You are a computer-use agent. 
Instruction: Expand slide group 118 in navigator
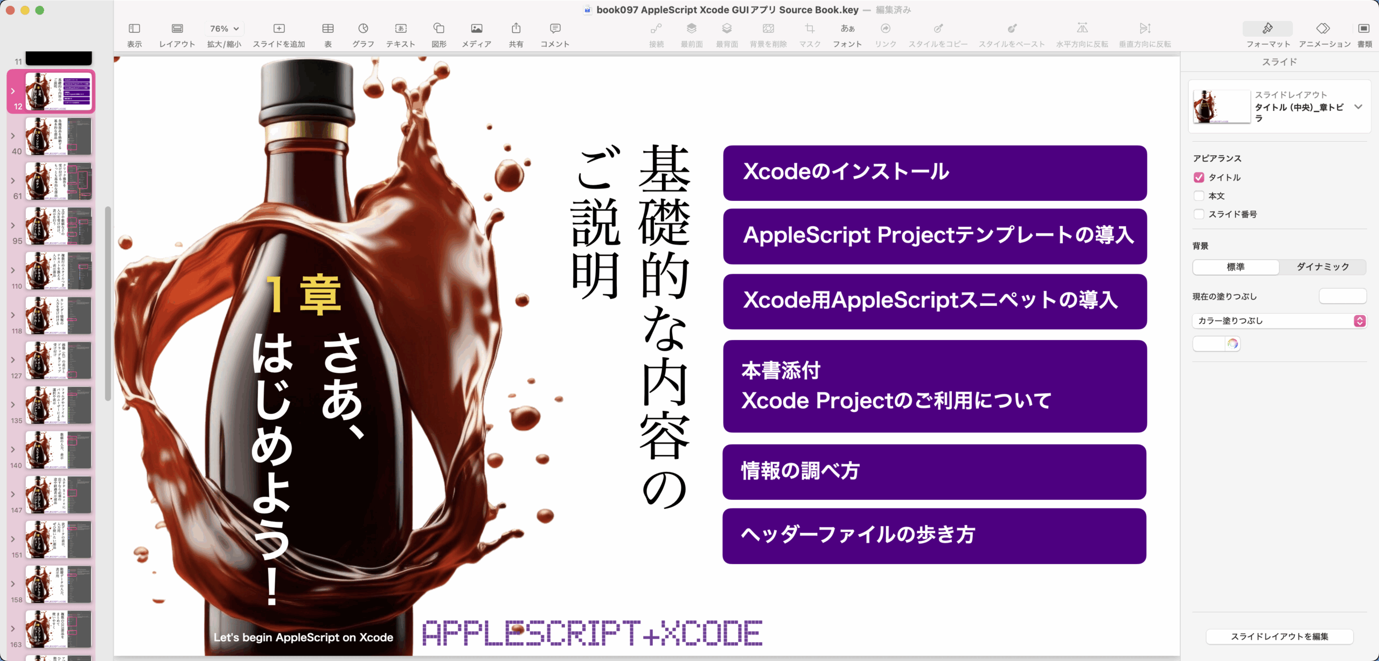(13, 315)
